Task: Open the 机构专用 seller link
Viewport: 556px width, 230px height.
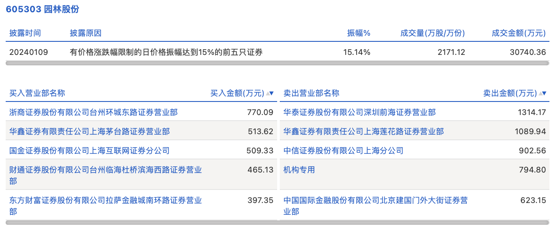Action: click(299, 170)
